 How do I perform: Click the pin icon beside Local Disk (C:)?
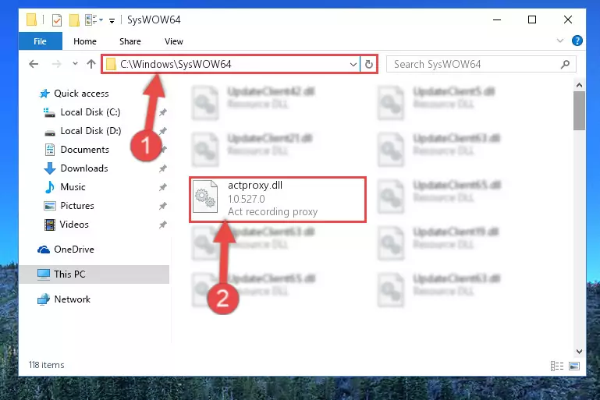pos(163,112)
